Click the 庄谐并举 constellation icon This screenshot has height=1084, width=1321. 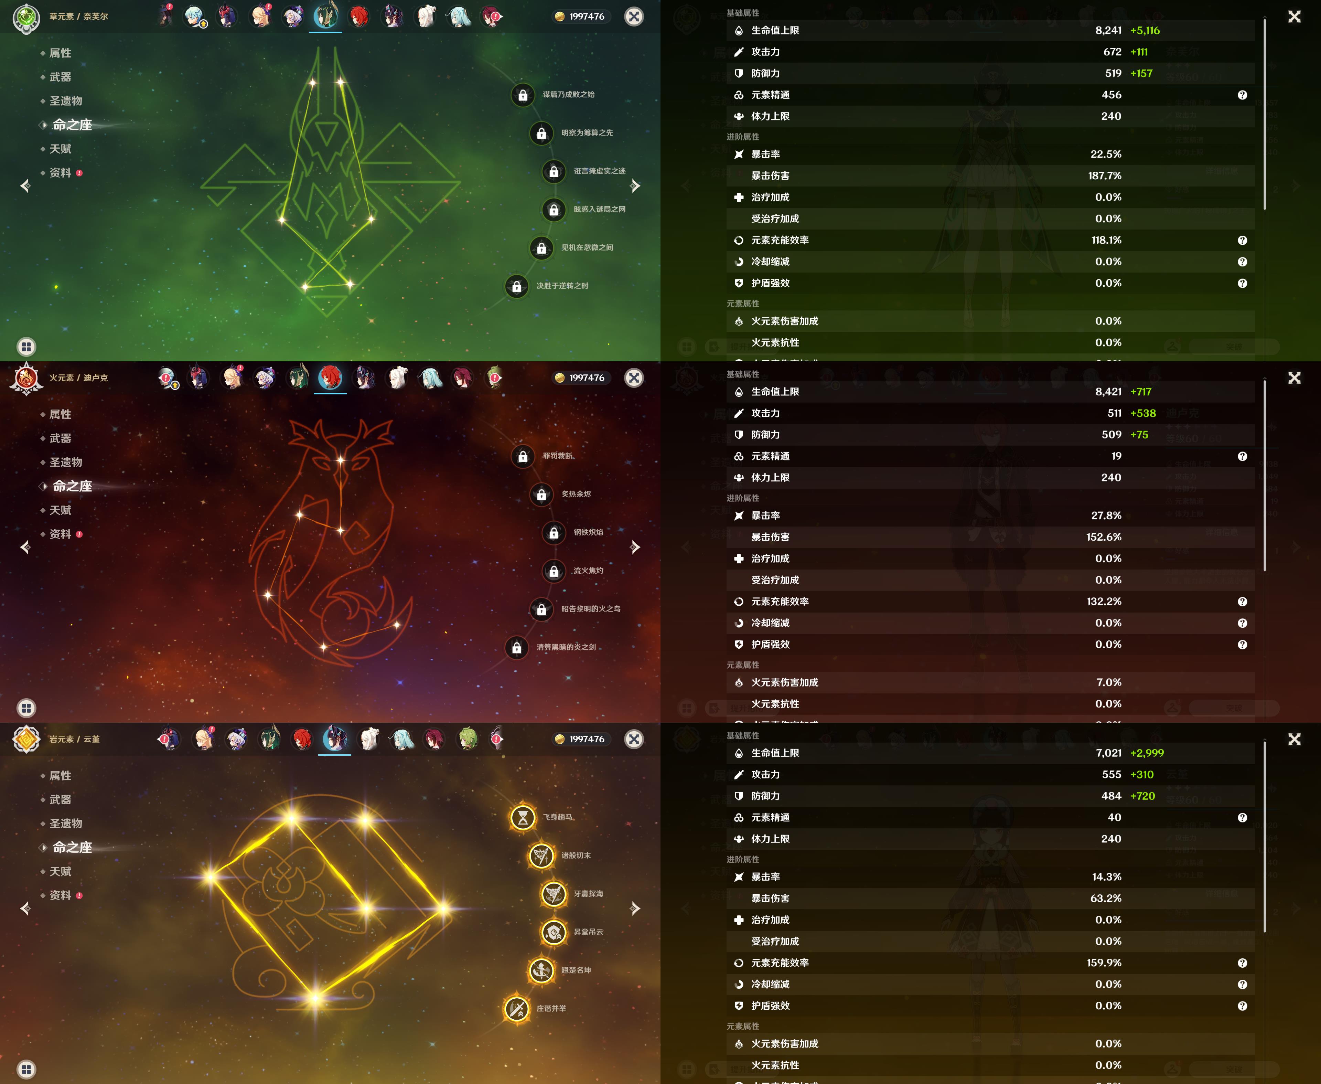[517, 1008]
